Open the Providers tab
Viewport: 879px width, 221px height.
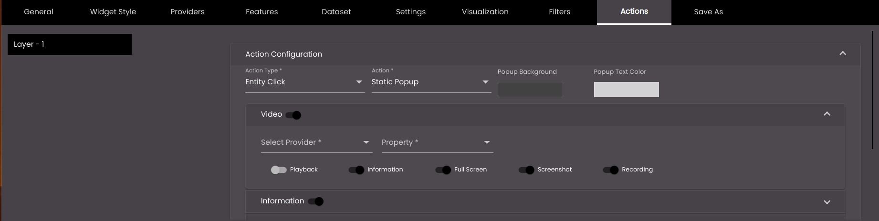(x=188, y=12)
